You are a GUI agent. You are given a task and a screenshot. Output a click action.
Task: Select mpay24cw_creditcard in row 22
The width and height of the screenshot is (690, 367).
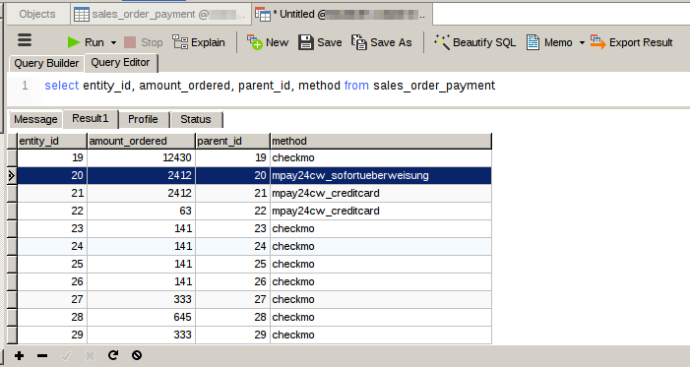tap(381, 211)
